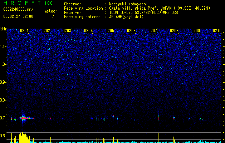Screen dimensions: 225x143
Task: Click the "meteor" count label
Action: tap(51, 11)
